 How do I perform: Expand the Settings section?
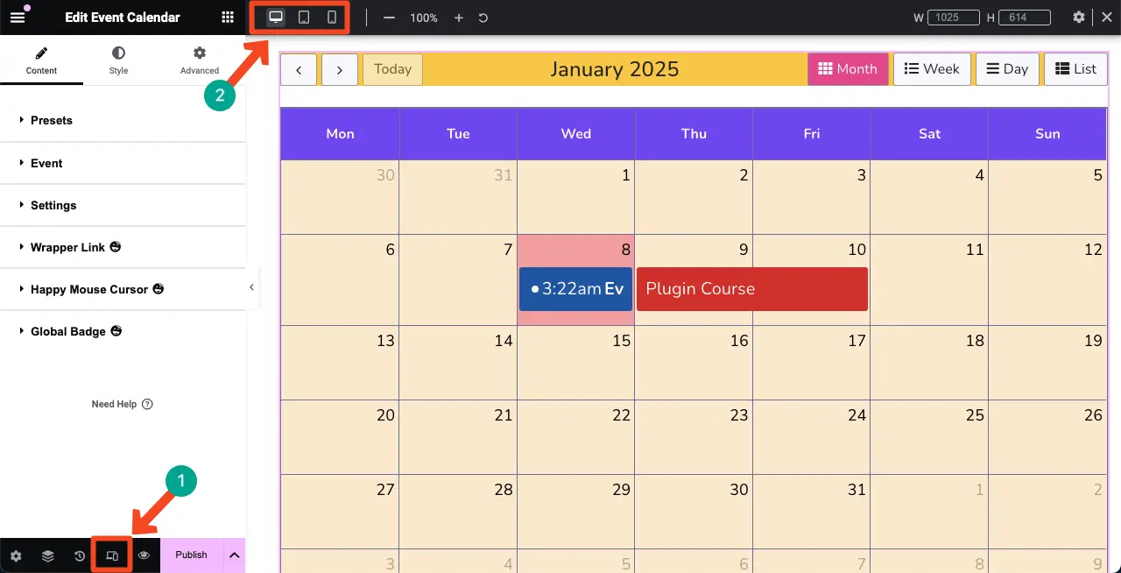coord(123,205)
